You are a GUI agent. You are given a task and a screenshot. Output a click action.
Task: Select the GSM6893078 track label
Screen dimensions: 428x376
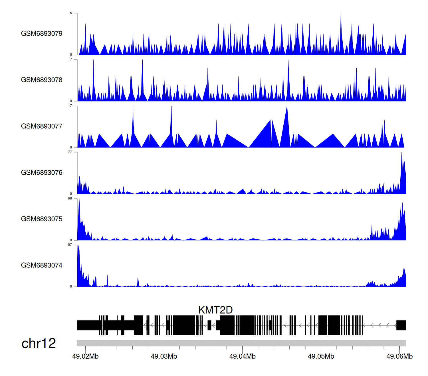[x=42, y=80]
